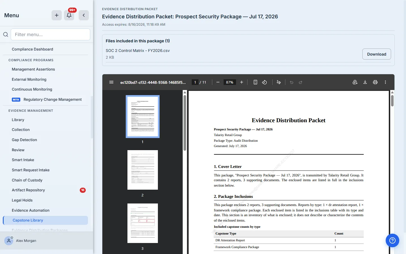Click the 16 badge on Artifact Repository

click(x=83, y=190)
